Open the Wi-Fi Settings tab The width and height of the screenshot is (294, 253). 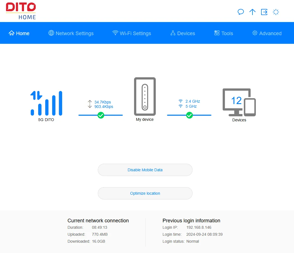tap(132, 33)
